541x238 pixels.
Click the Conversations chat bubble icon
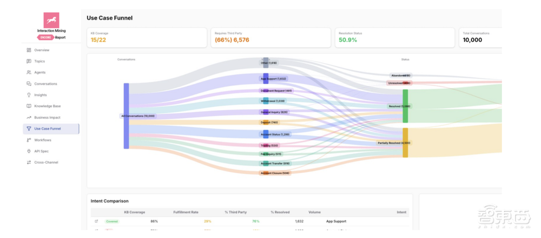pos(29,84)
